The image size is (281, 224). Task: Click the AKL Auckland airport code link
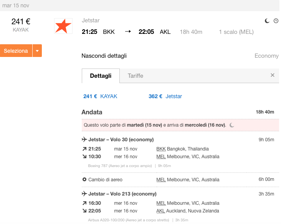pyautogui.click(x=160, y=211)
